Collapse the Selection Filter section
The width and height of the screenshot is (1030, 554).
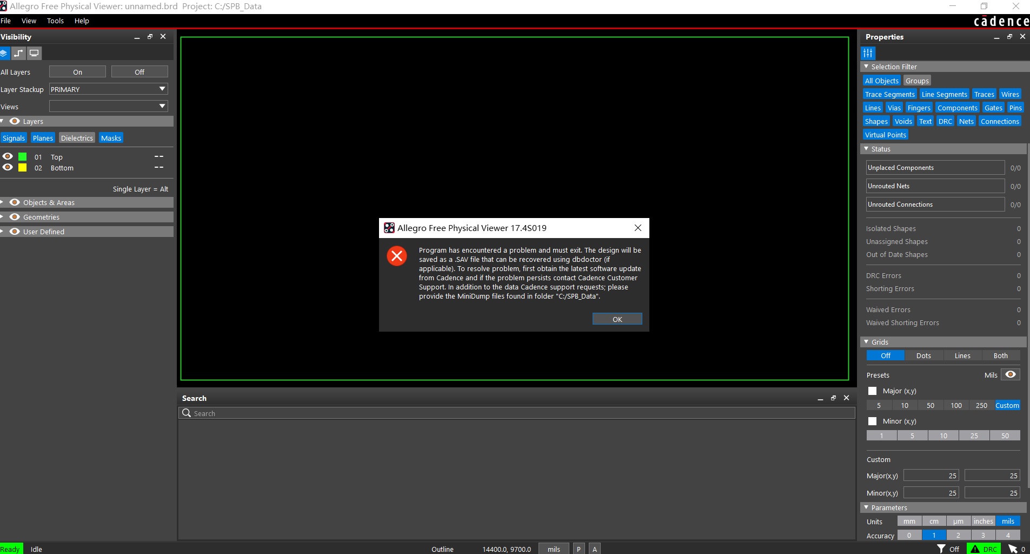click(x=866, y=67)
